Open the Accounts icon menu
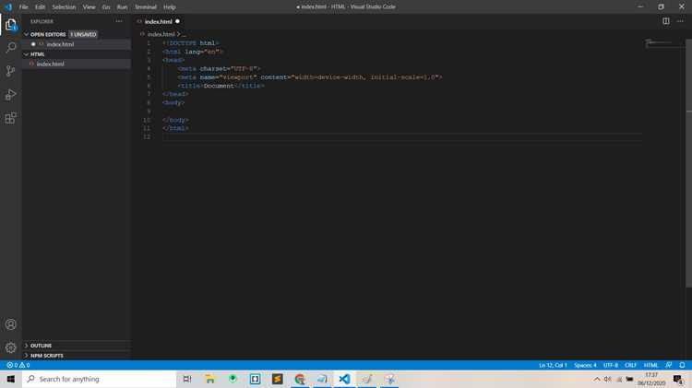This screenshot has height=388, width=692. (x=10, y=324)
